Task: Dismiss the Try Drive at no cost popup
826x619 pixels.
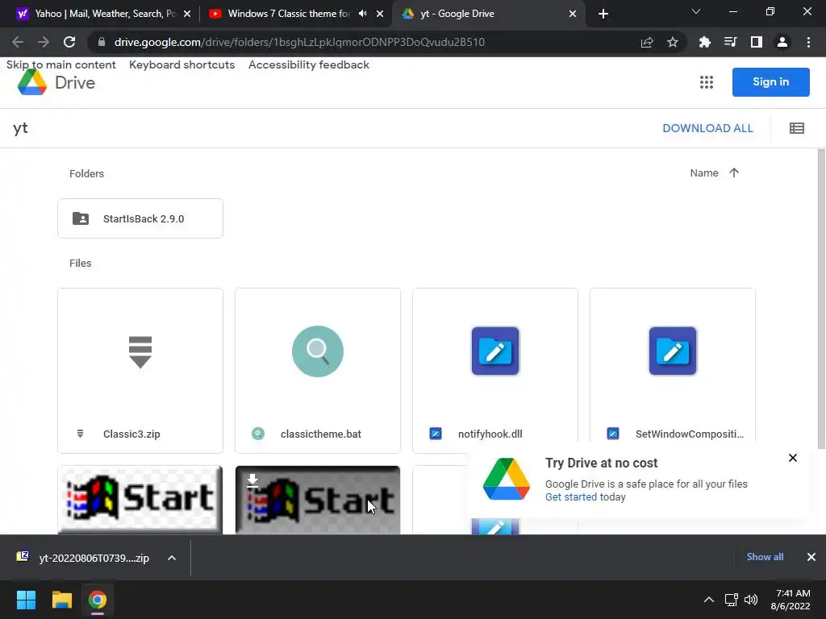Action: click(x=792, y=458)
